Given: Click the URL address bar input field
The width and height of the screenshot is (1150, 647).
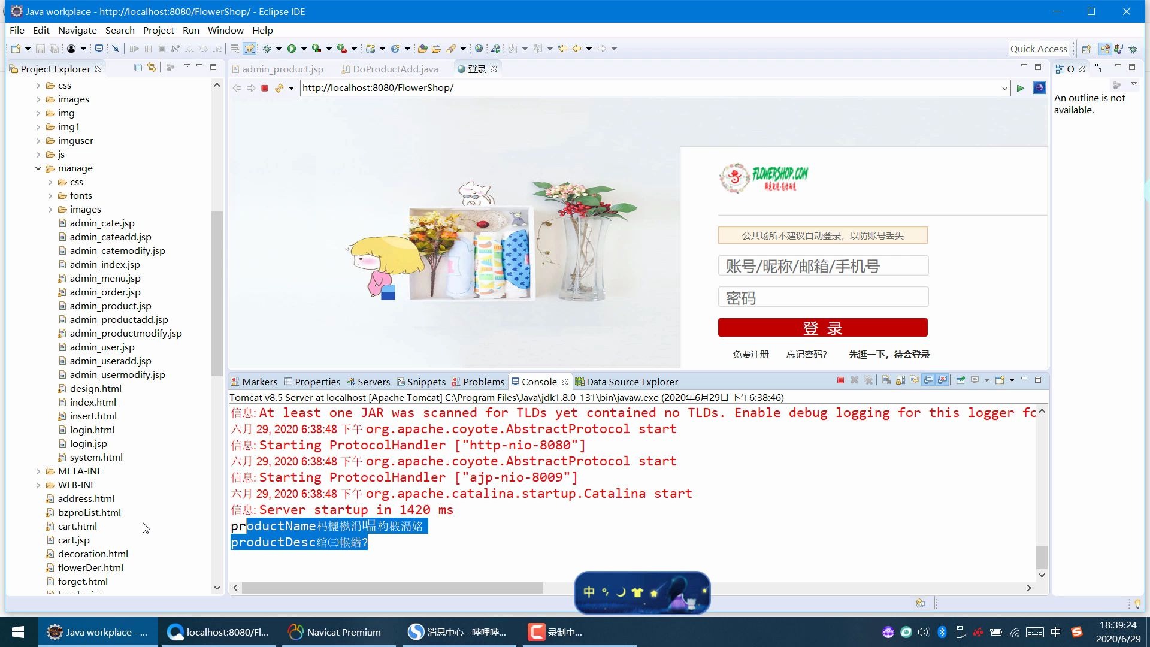Looking at the screenshot, I should coord(654,87).
